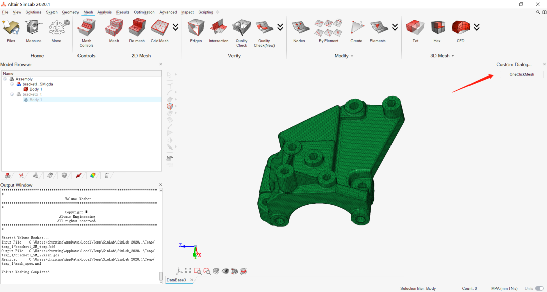Collapse the bracket1_SM.gda node
The image size is (547, 292).
(12, 84)
